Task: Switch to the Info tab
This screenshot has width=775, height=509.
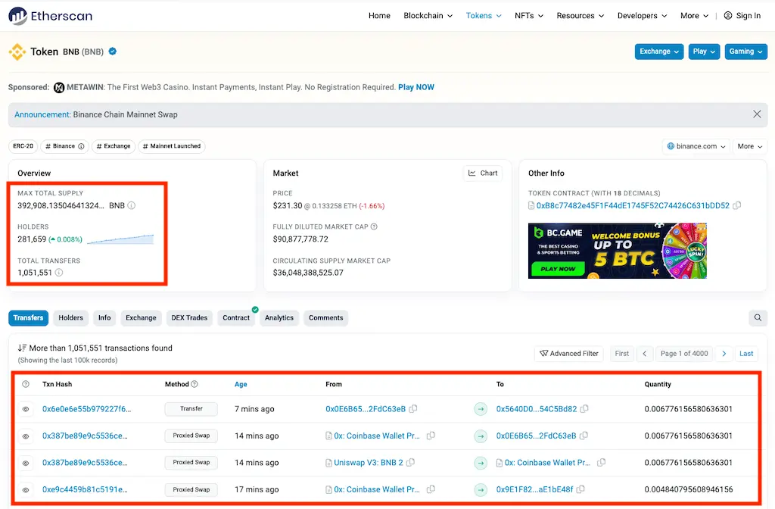Action: (104, 317)
